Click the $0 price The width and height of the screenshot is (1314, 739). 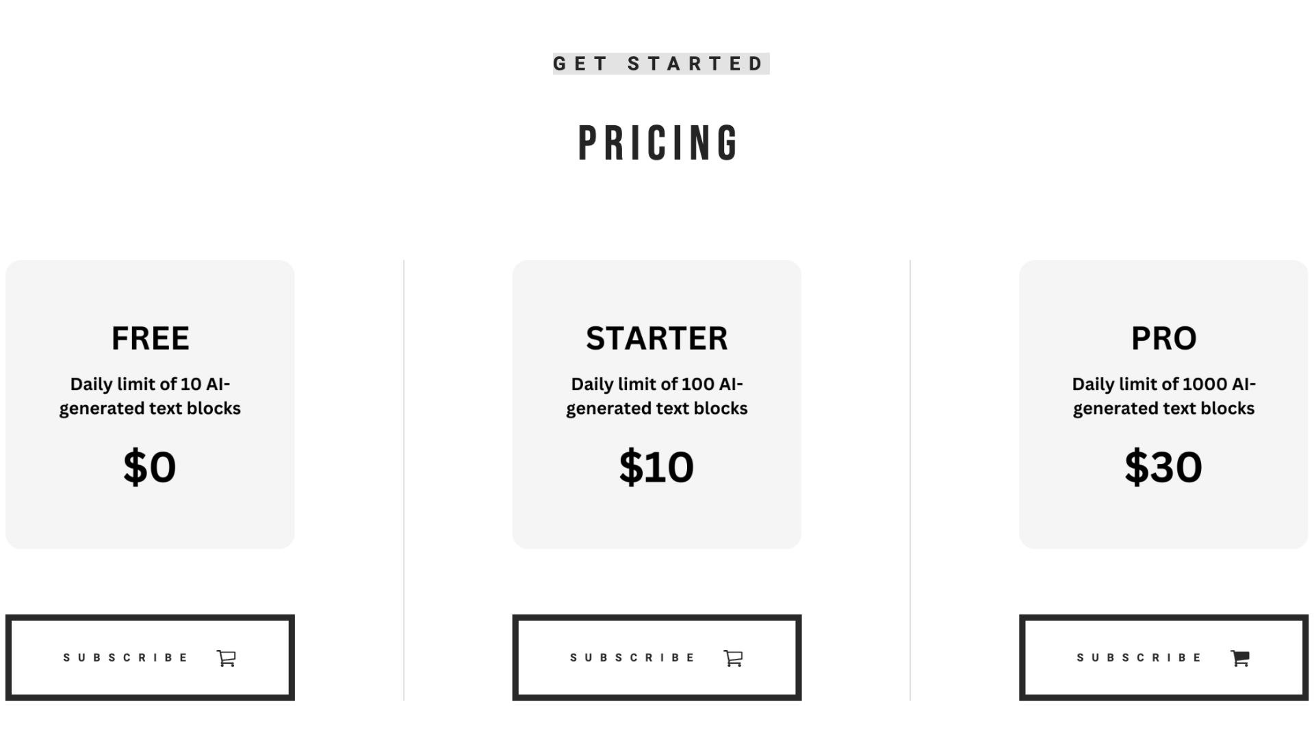click(150, 467)
